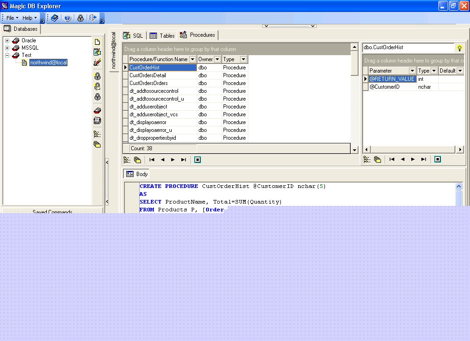Go to next record in procedures grid
This screenshot has height=341, width=470.
click(x=173, y=159)
